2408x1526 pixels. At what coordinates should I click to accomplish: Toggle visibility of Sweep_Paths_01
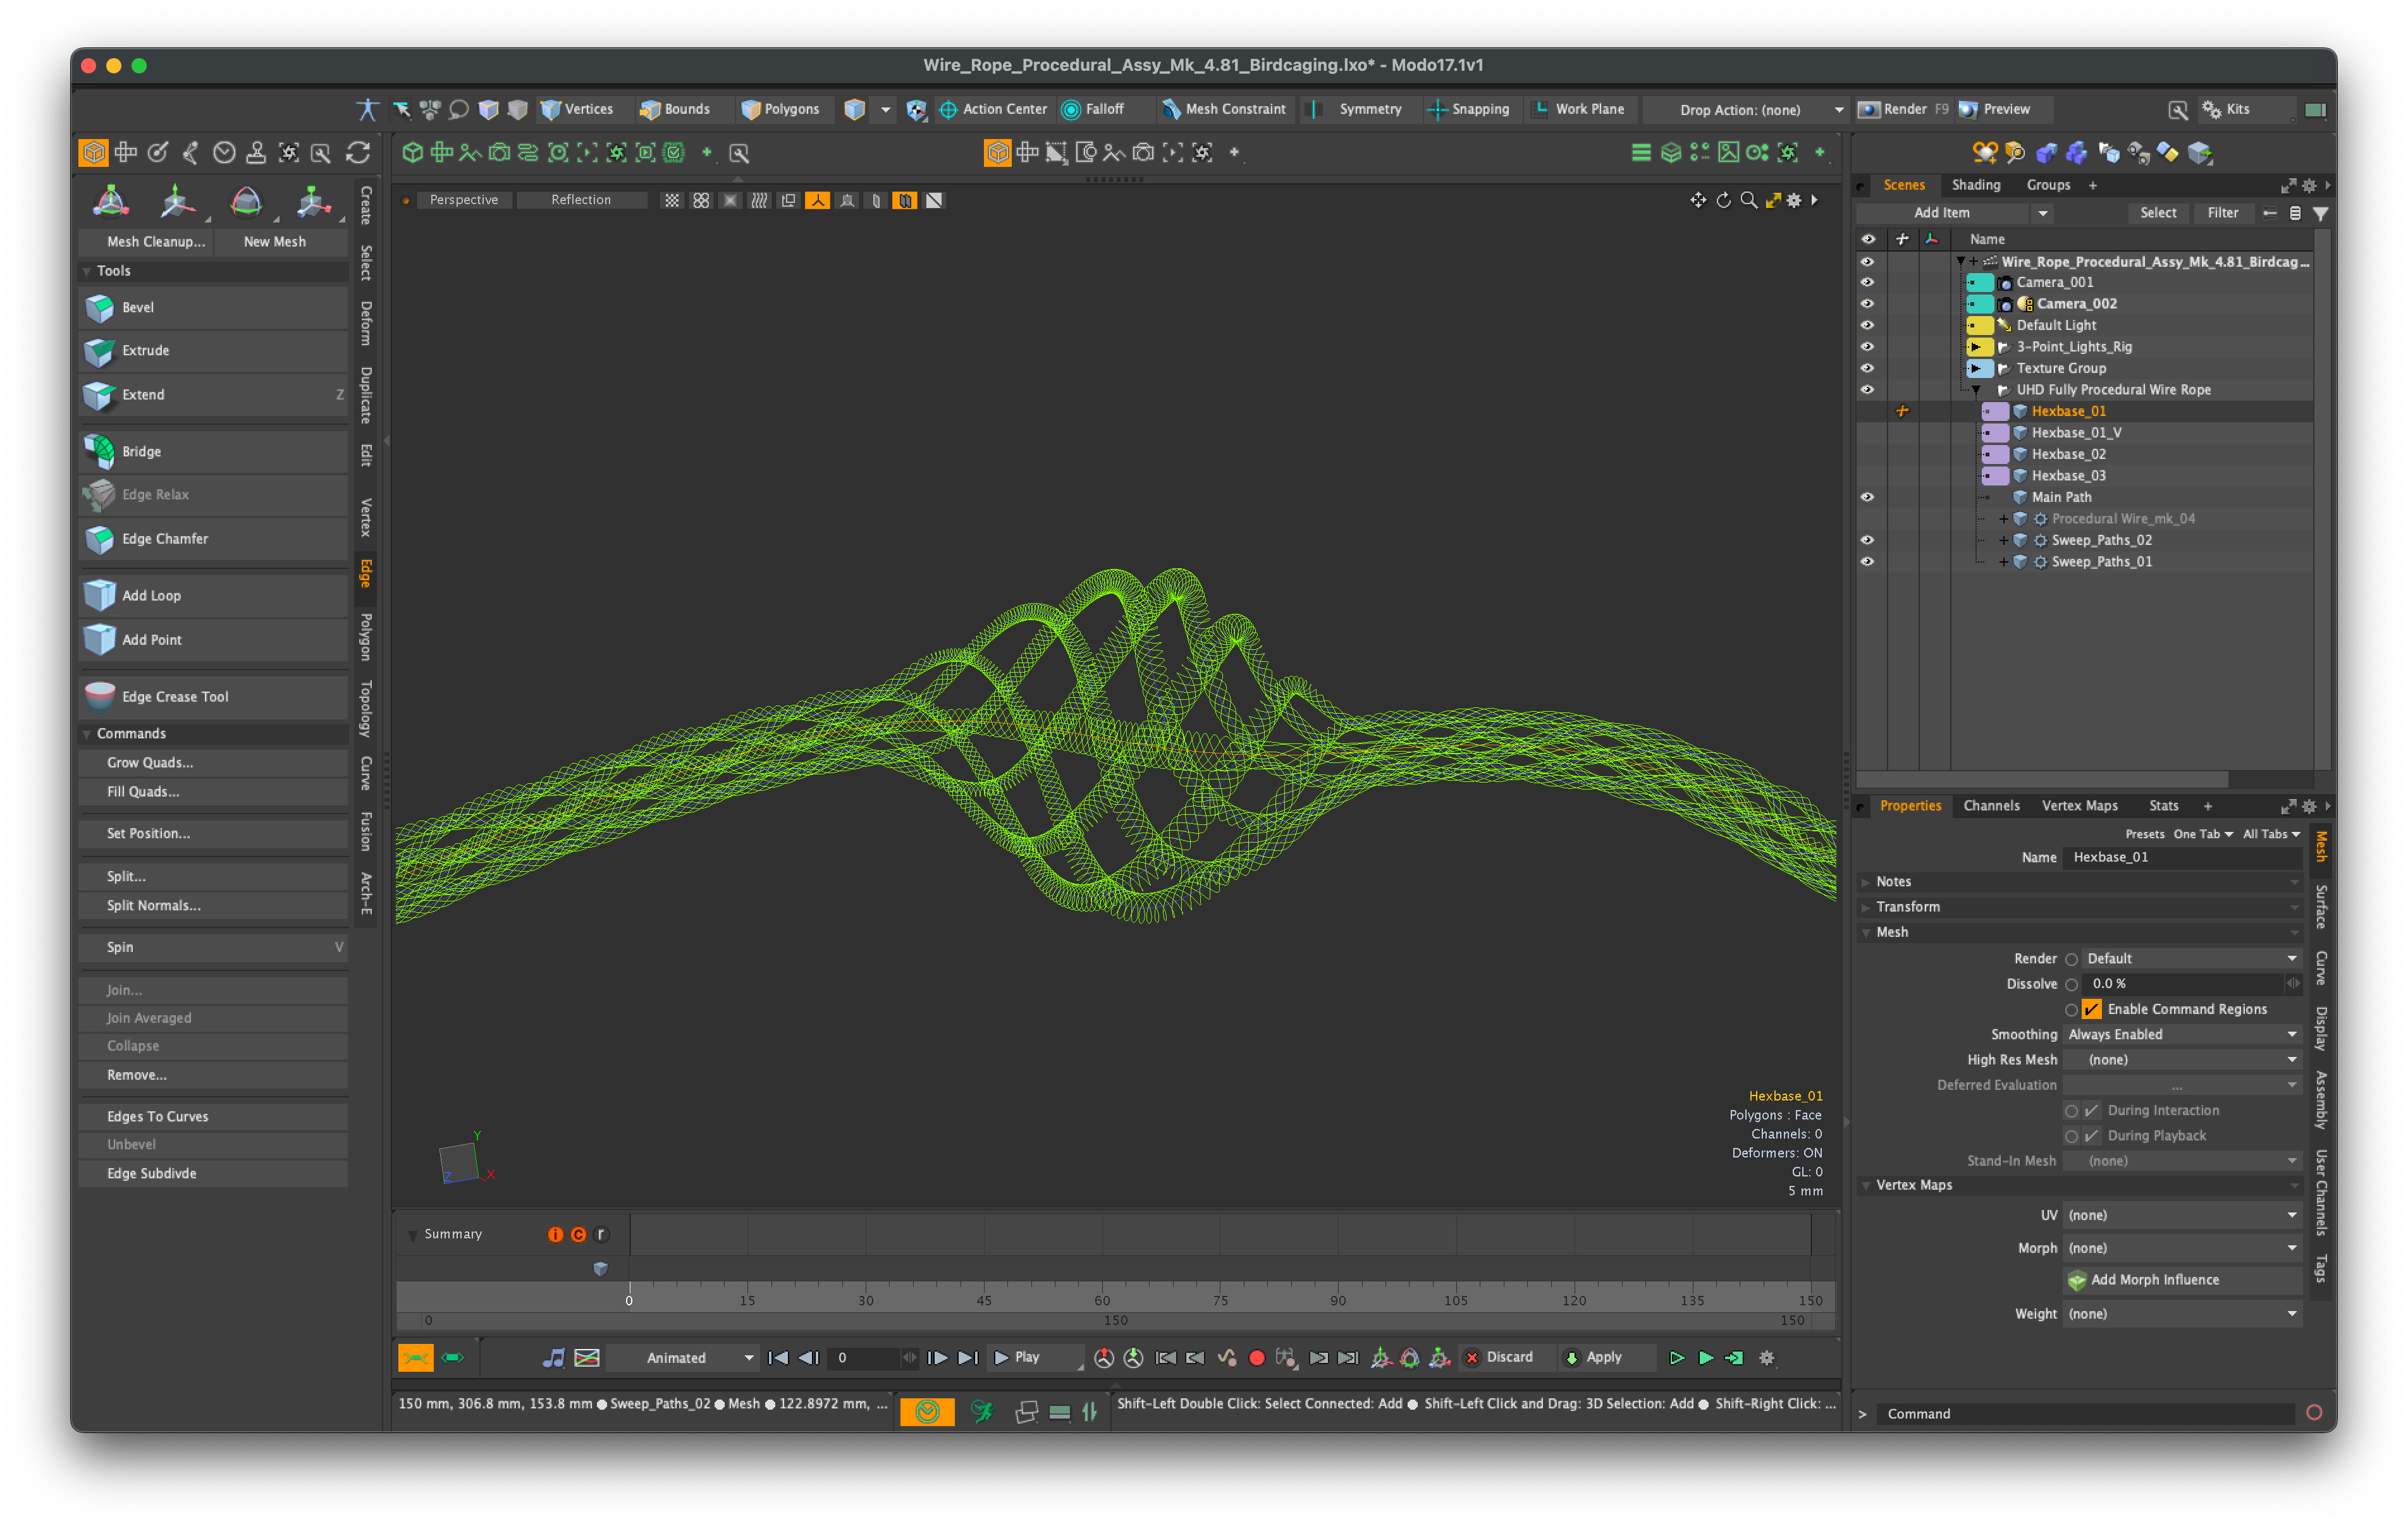[x=1867, y=562]
